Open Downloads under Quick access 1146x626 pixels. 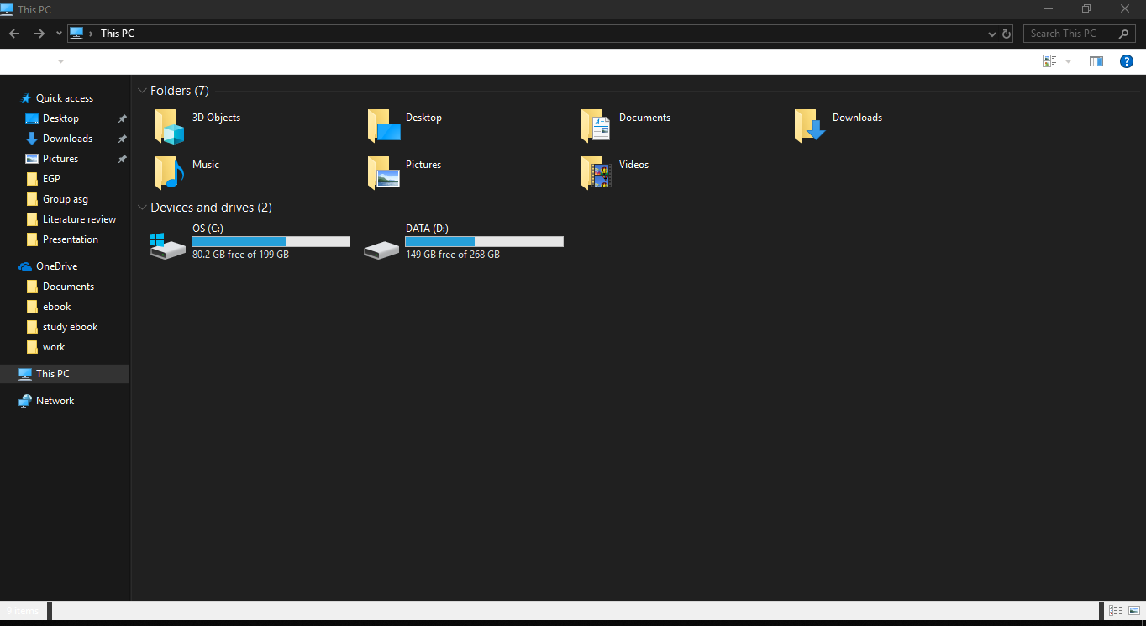pyautogui.click(x=67, y=139)
